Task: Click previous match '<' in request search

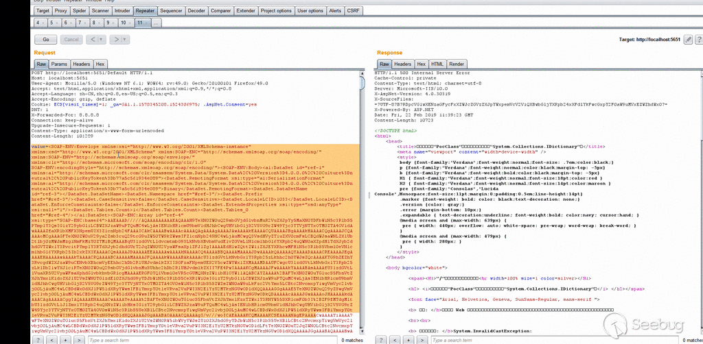Action: pos(51,340)
